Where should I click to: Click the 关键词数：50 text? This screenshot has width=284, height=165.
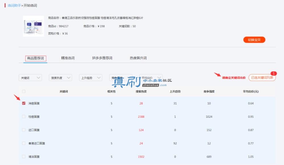coord(127,26)
